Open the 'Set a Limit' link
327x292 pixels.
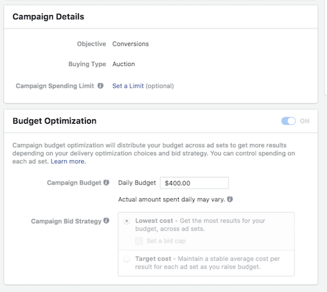(128, 86)
